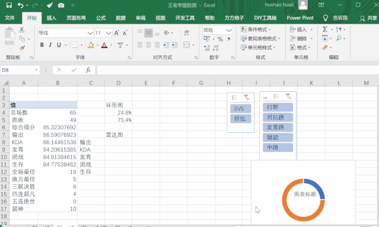This screenshot has height=227, width=379.
Task: Cut selection with the scissors icon
Action: 22,30
